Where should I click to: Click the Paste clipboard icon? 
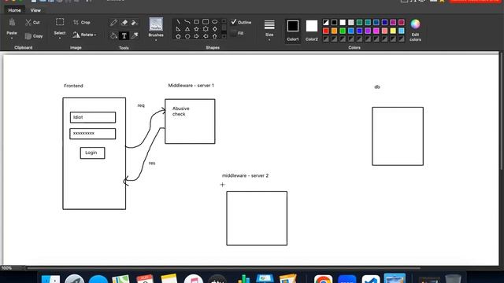point(12,23)
